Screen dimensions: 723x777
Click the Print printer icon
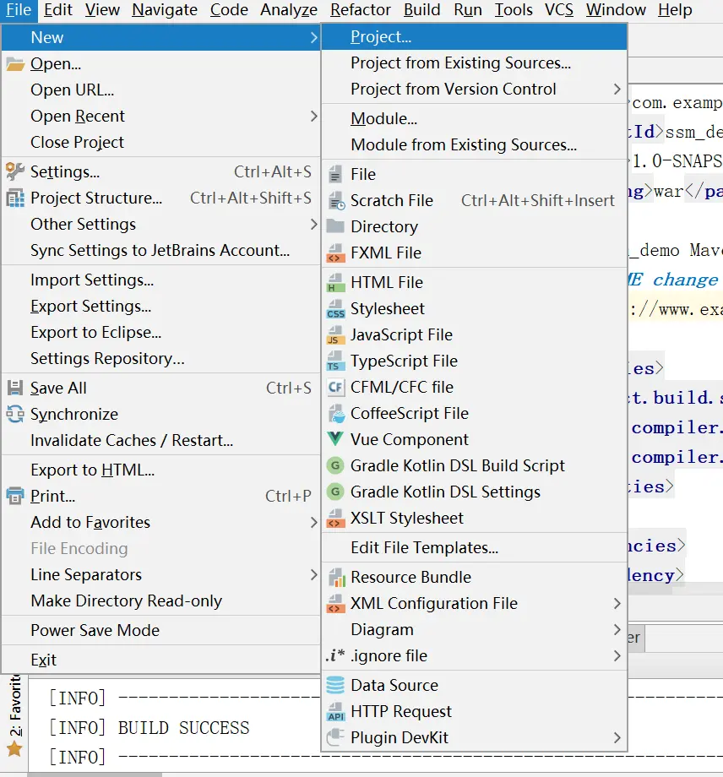(15, 496)
